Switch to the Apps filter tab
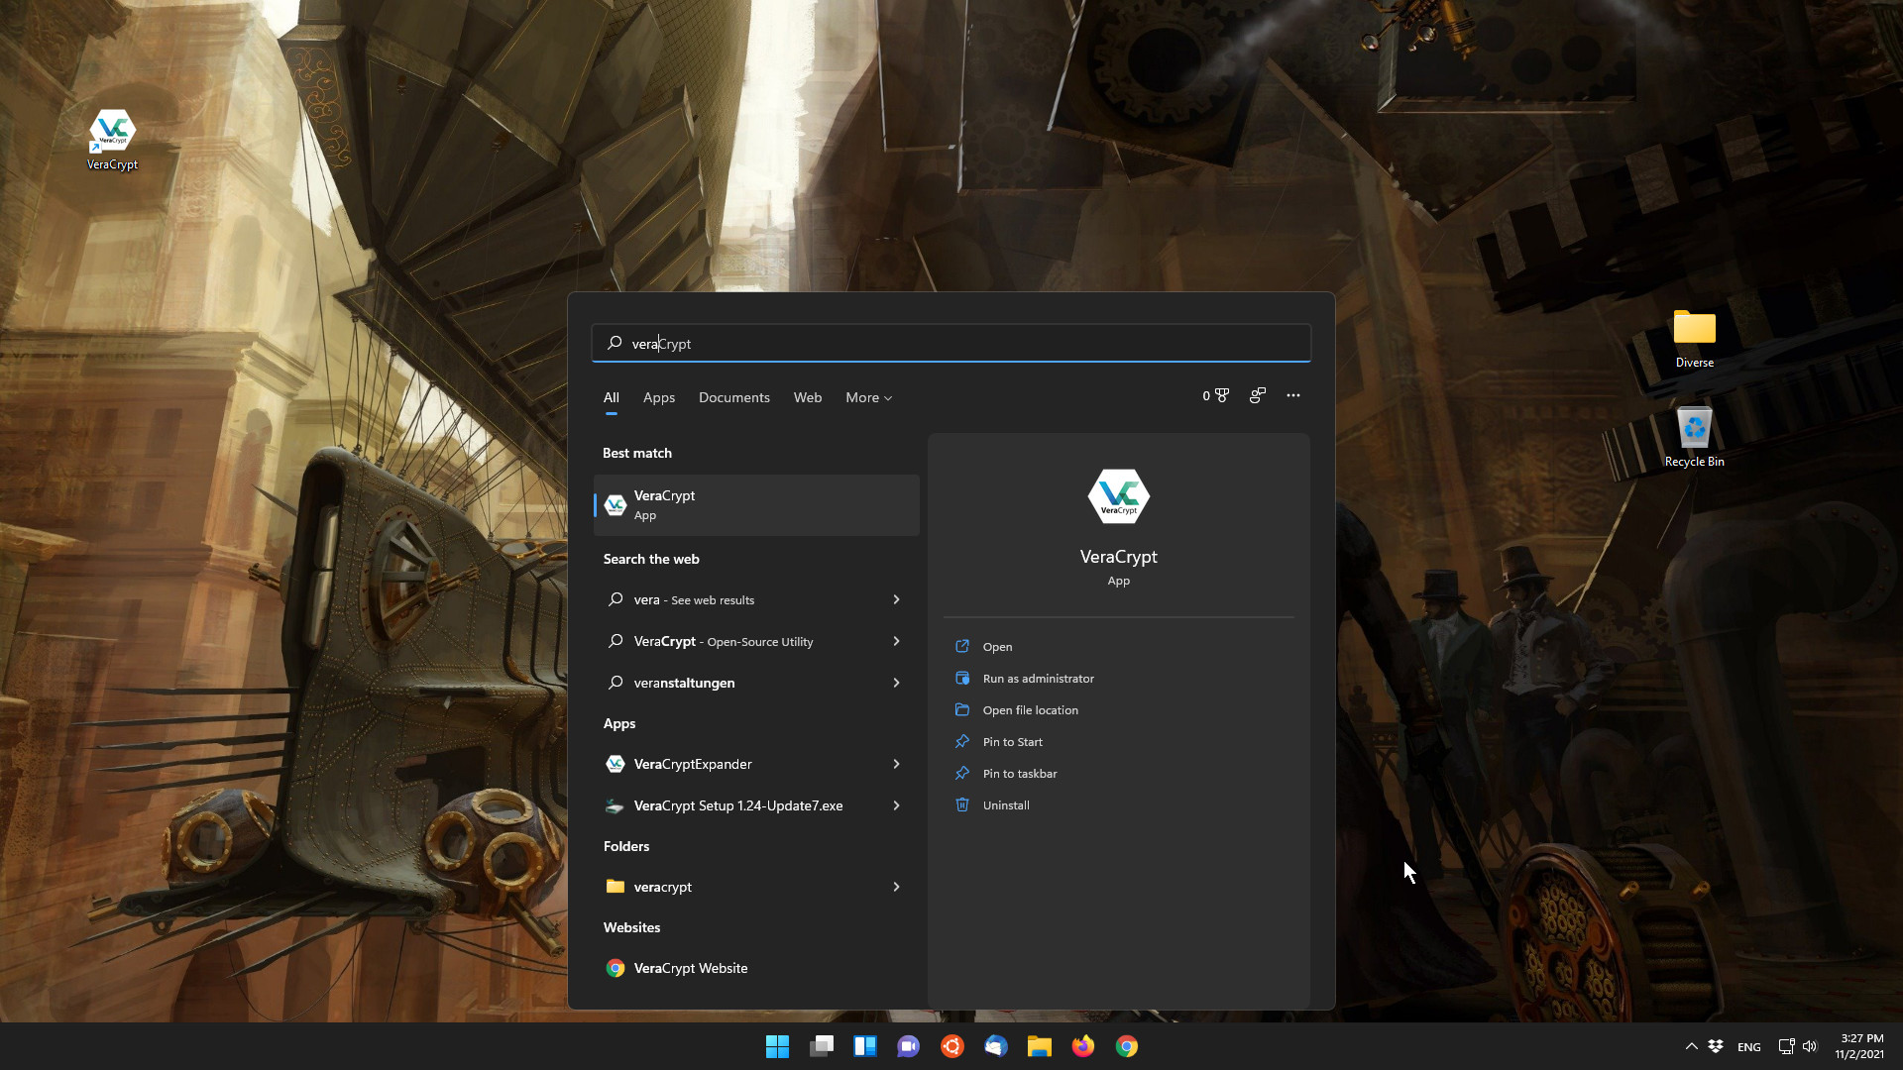1903x1070 pixels. [659, 397]
